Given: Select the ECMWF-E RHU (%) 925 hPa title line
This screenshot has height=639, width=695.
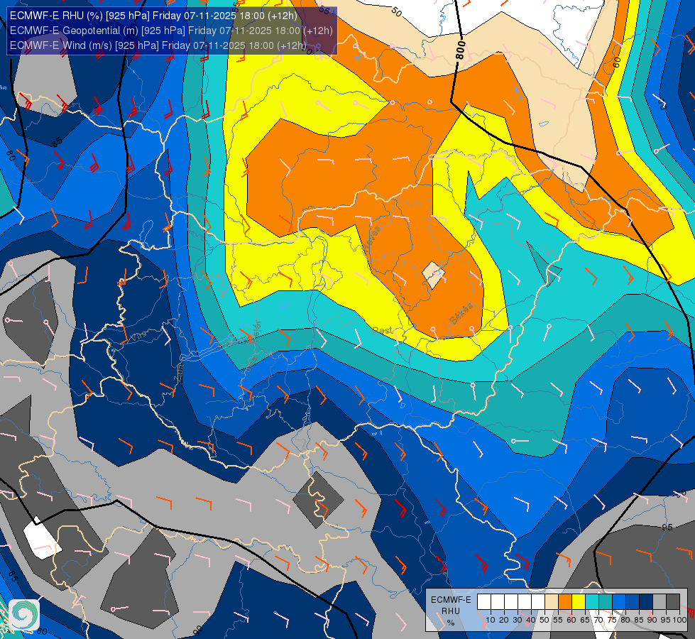Looking at the screenshot, I should [153, 16].
